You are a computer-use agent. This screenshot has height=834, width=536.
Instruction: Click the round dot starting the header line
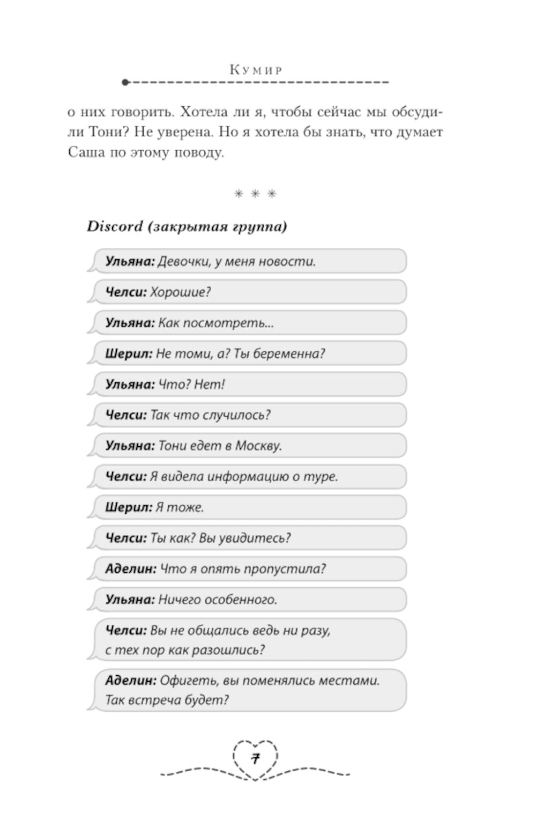coord(125,83)
